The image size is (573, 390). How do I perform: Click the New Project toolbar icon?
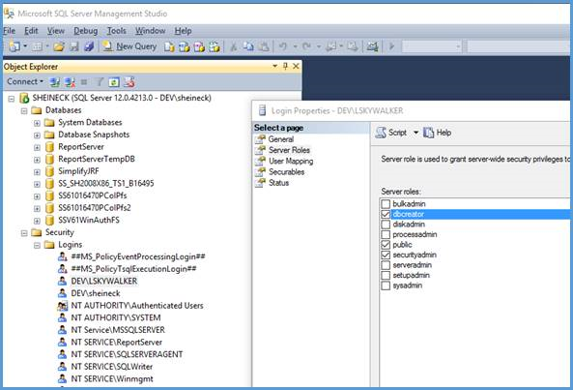14,46
